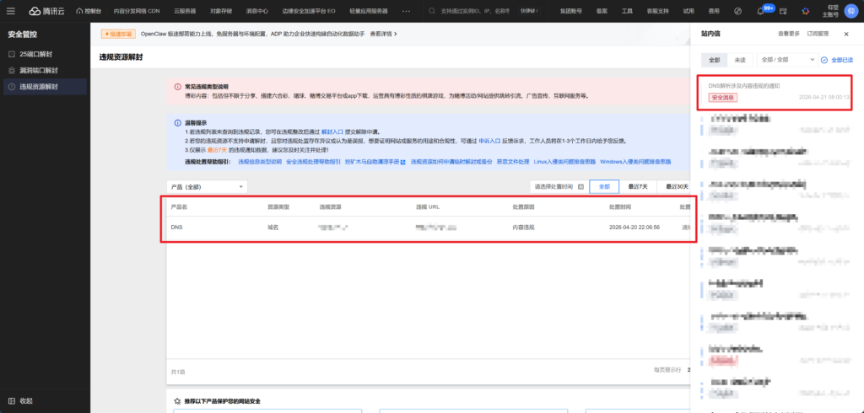This screenshot has width=864, height=413.
Task: Click the 全部已读 mark-all-read checkmark icon
Action: click(825, 61)
